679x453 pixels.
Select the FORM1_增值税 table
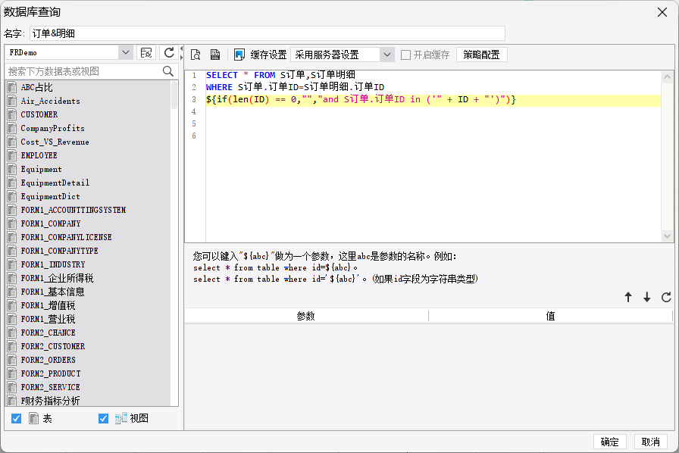(x=48, y=305)
